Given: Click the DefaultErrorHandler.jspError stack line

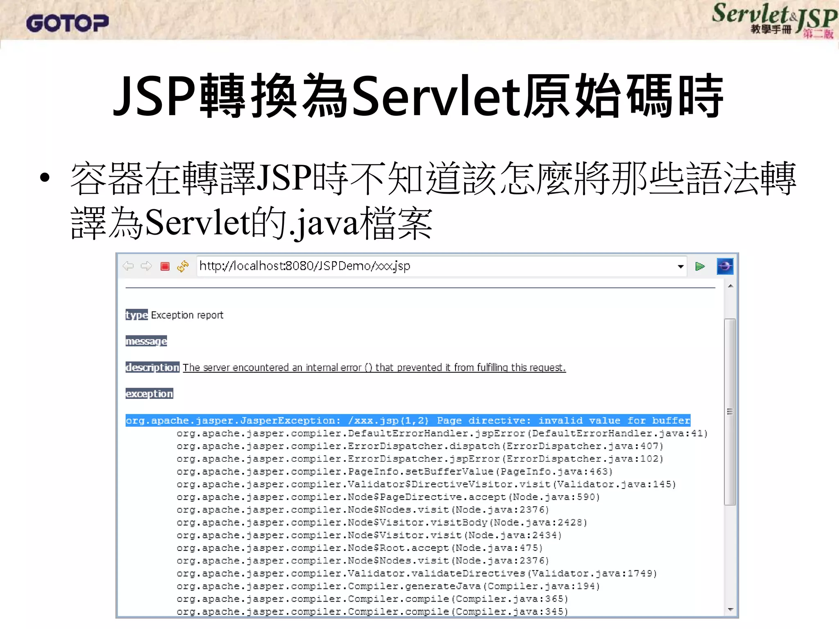Looking at the screenshot, I should [x=442, y=433].
